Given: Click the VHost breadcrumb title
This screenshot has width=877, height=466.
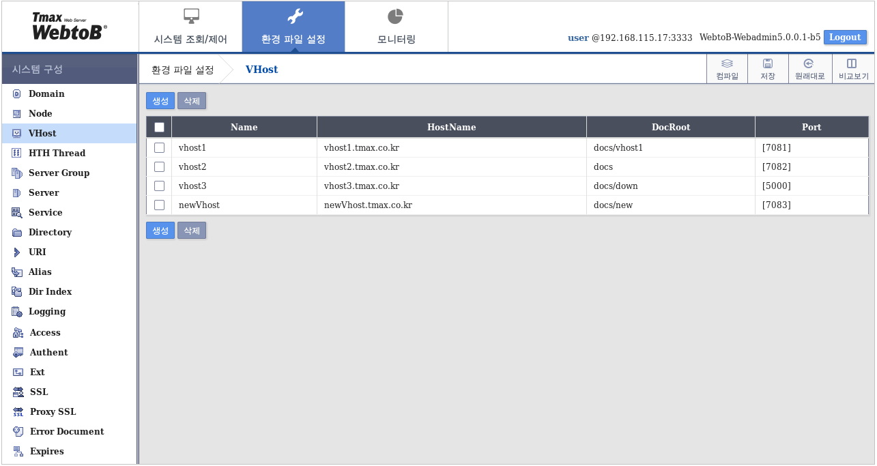Looking at the screenshot, I should (261, 70).
